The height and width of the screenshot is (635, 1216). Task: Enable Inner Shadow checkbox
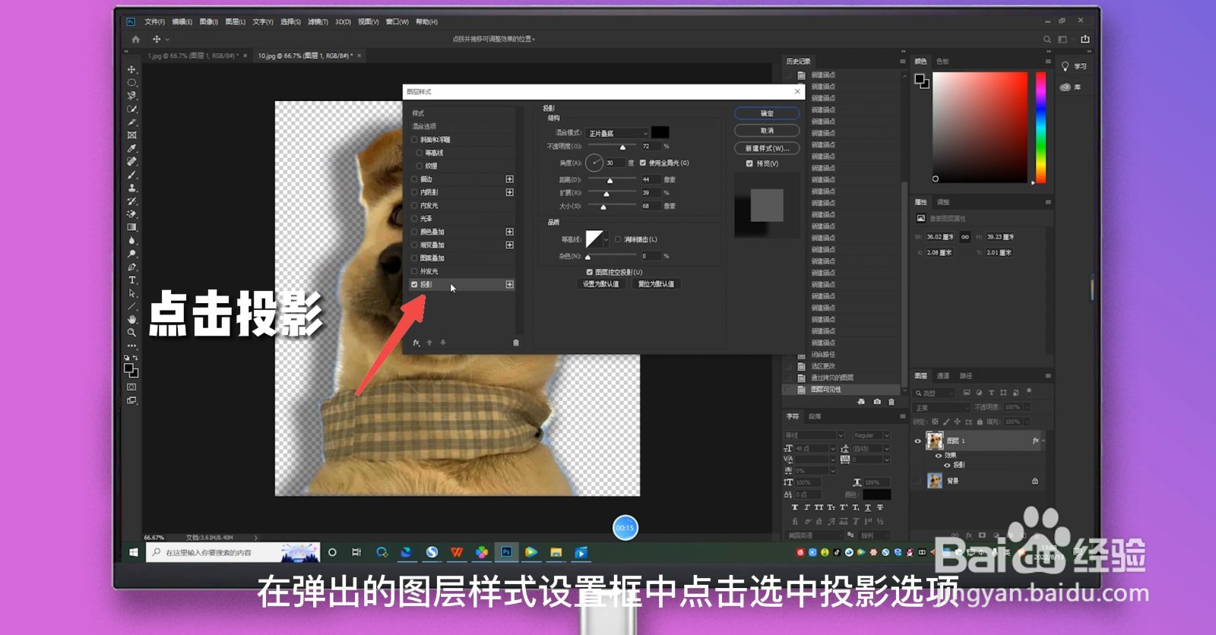pos(414,192)
